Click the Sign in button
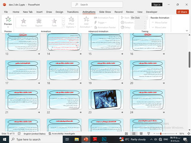The width and height of the screenshot is (191, 143). pyautogui.click(x=157, y=5)
